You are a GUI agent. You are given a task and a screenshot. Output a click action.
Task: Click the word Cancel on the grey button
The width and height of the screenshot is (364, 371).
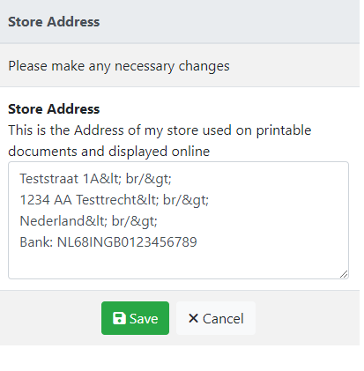tap(223, 319)
